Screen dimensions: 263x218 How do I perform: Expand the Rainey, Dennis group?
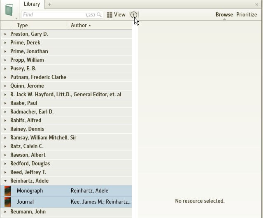click(x=5, y=129)
